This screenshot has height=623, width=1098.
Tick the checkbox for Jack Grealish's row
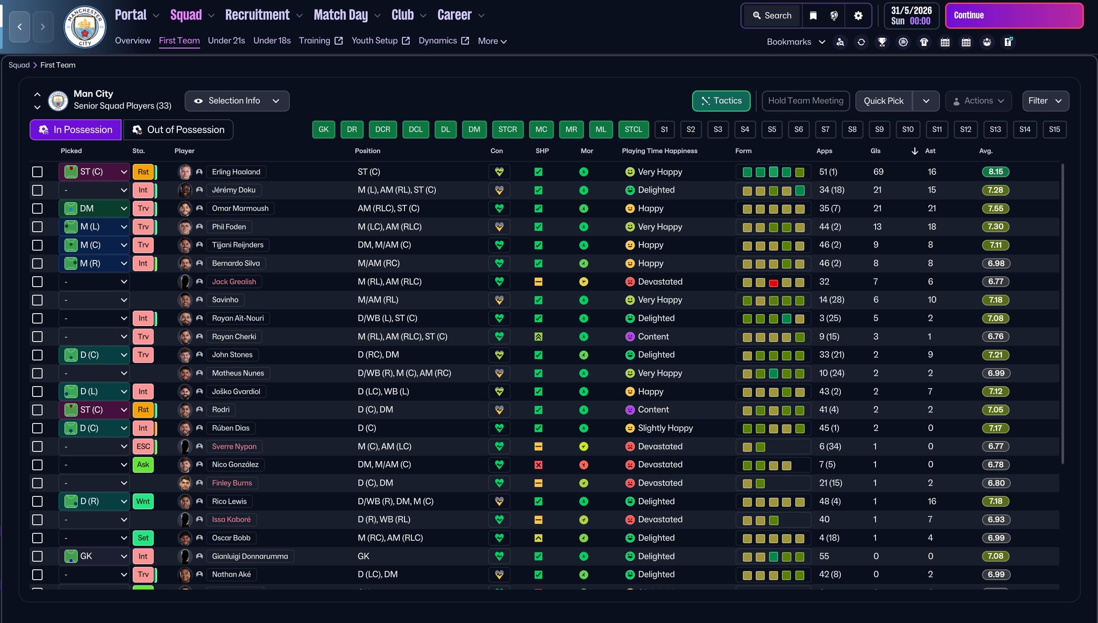click(37, 282)
